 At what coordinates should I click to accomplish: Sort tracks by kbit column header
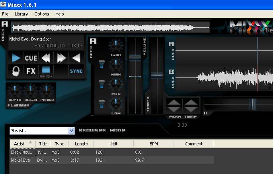(114, 144)
